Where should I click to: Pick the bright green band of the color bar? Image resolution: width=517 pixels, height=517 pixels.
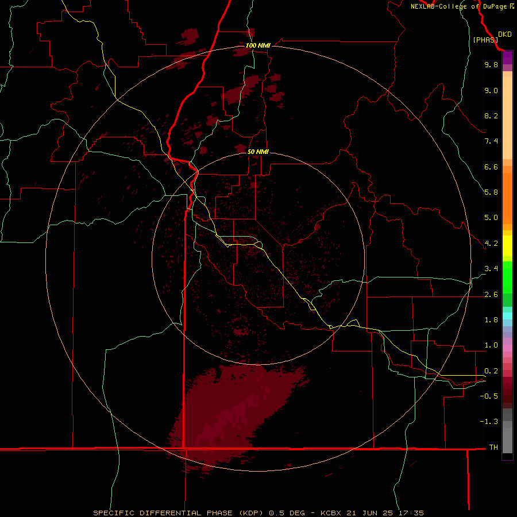click(x=507, y=277)
